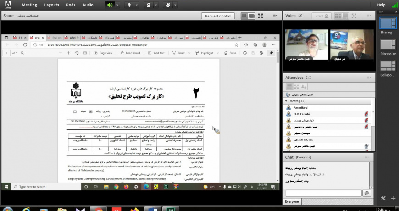The width and height of the screenshot is (399, 211).
Task: Switch Video pod to grid layout
Action: [x=338, y=16]
